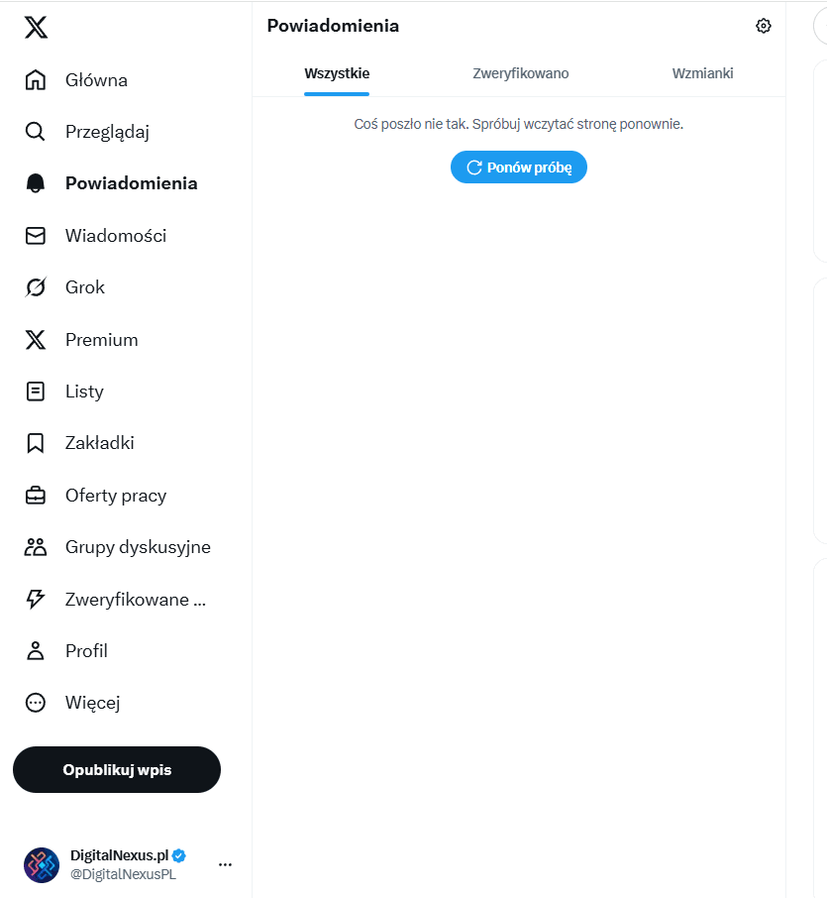827x898 pixels.
Task: Select the Przeglądaj search icon
Action: point(36,132)
